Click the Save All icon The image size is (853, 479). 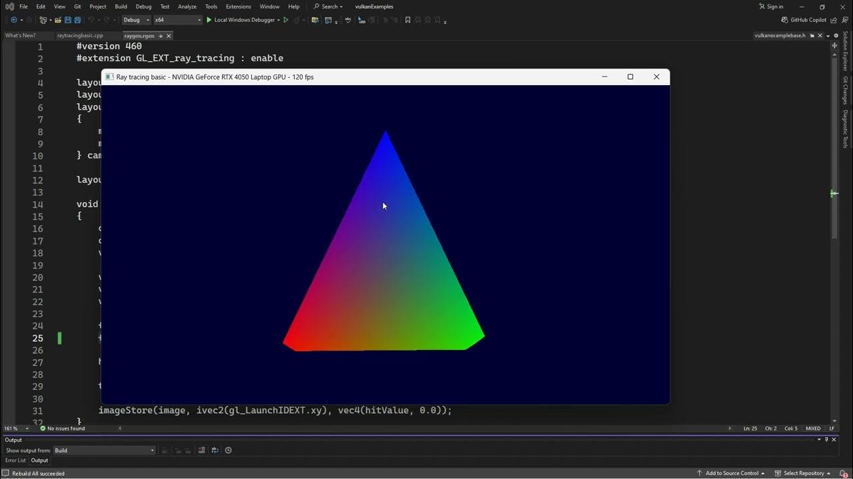[x=77, y=20]
